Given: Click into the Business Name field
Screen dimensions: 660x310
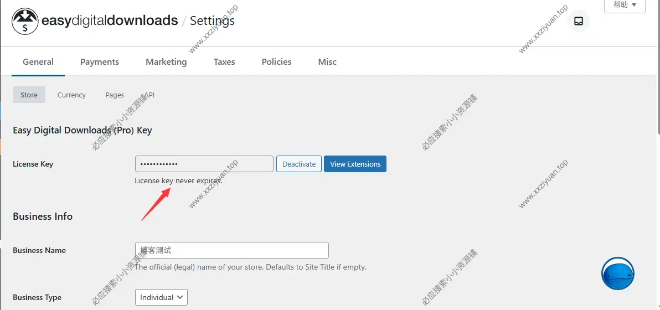Looking at the screenshot, I should point(231,250).
